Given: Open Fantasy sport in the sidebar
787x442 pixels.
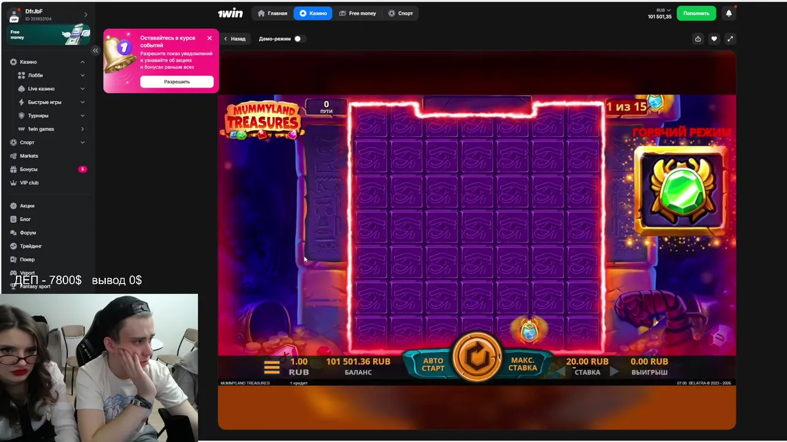Looking at the screenshot, I should pos(35,287).
